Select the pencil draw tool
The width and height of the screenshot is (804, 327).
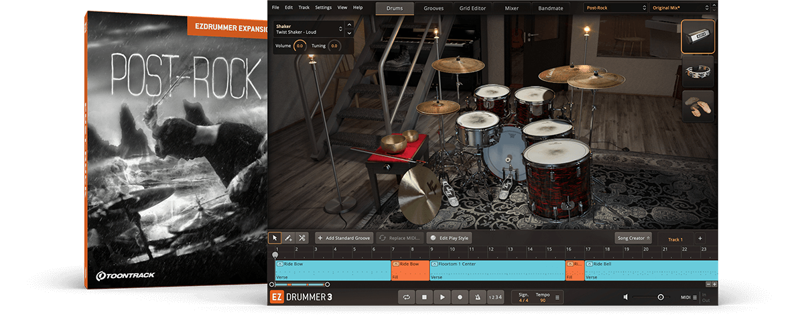click(288, 238)
